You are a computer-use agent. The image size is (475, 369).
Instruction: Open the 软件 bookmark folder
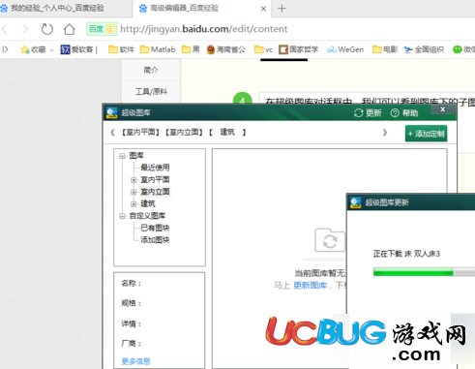click(121, 49)
